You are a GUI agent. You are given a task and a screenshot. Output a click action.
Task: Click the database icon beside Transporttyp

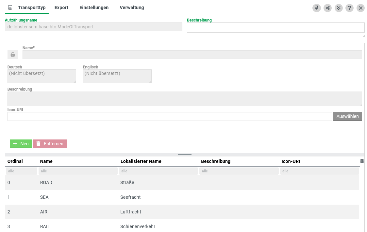coord(10,7)
